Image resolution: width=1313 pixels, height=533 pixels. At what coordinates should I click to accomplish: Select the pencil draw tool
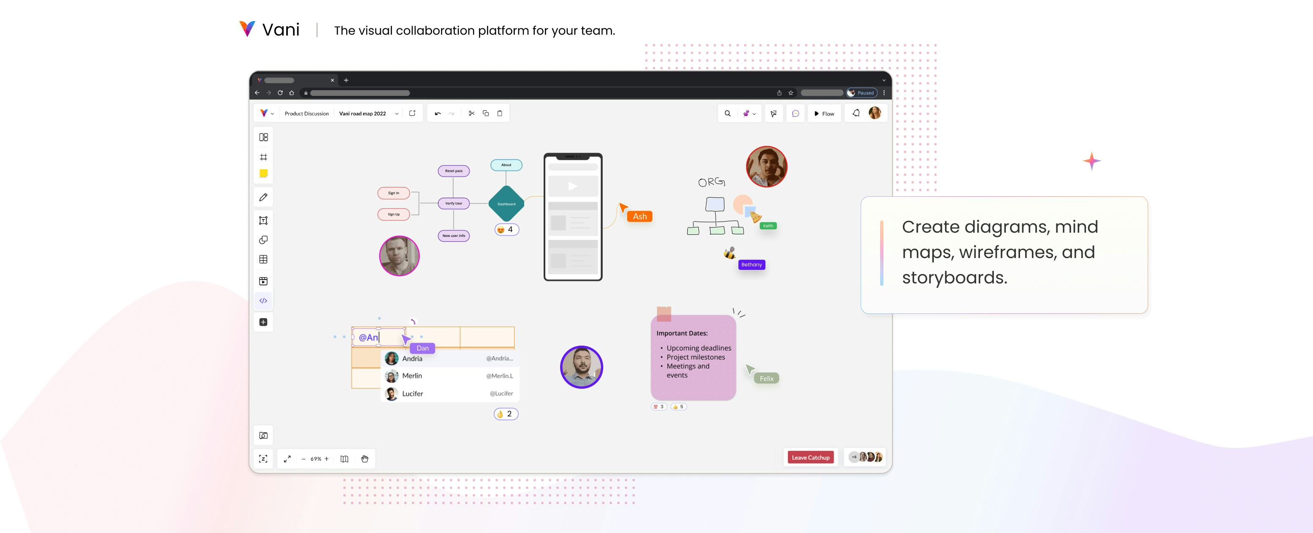[263, 197]
